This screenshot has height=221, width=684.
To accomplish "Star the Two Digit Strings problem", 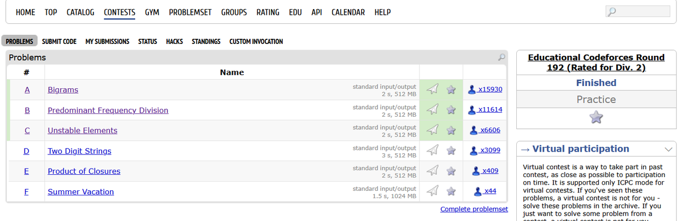I will click(451, 150).
